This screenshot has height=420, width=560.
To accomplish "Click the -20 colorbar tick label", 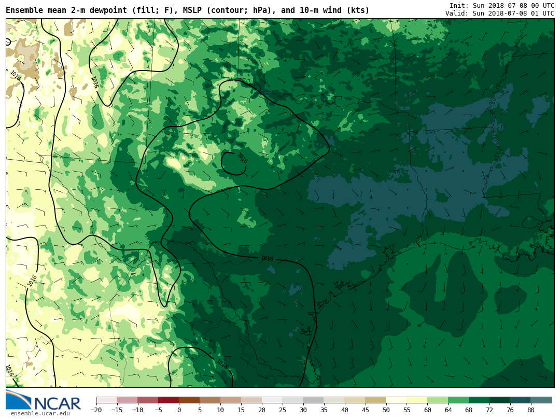I will pyautogui.click(x=96, y=410).
